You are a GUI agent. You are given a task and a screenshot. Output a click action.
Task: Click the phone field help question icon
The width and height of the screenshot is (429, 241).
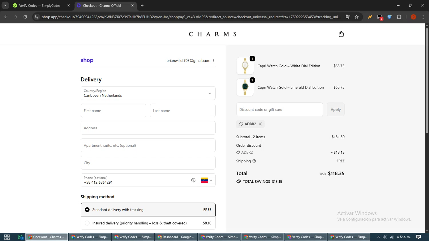(x=193, y=180)
